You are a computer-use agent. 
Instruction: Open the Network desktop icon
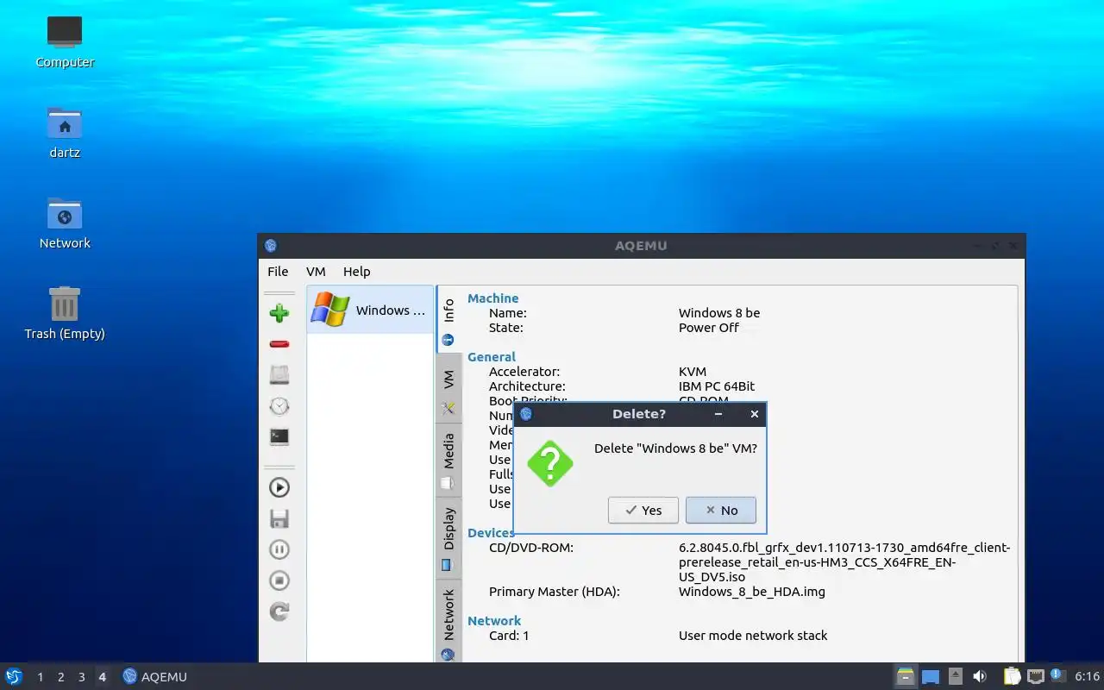coord(65,223)
